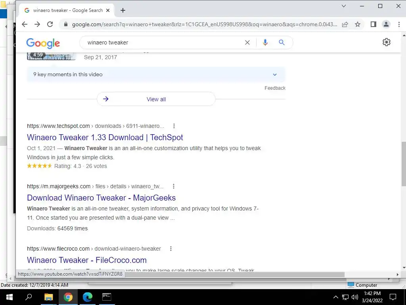This screenshot has height=305, width=406.
Task: Open the Command Prompt taskbar icon
Action: [x=107, y=297]
